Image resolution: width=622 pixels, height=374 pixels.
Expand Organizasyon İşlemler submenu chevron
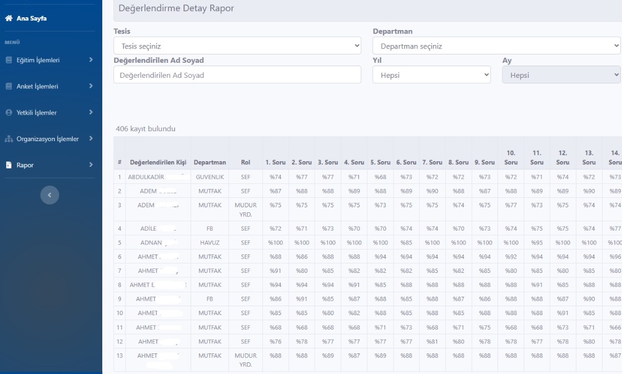coord(91,138)
